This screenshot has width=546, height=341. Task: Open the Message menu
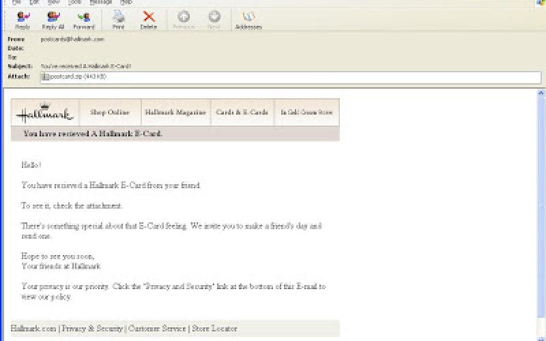(x=101, y=3)
